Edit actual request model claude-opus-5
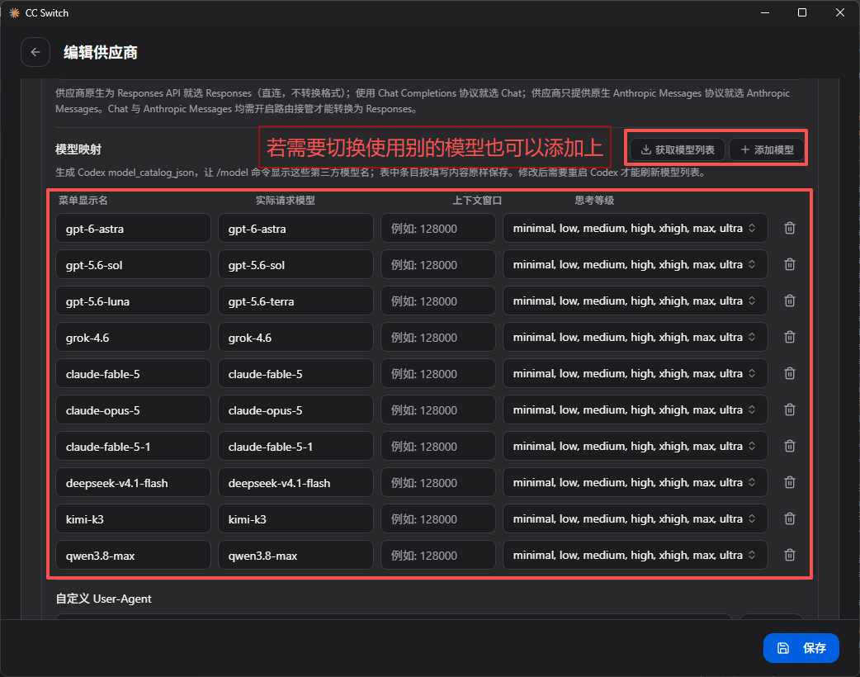860x677 pixels. tap(295, 410)
